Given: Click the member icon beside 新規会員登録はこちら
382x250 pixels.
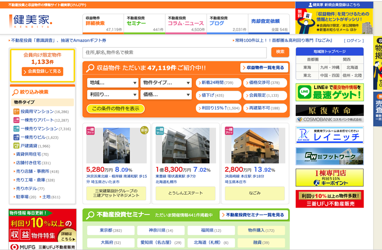Looking at the screenshot, I should [x=310, y=5].
